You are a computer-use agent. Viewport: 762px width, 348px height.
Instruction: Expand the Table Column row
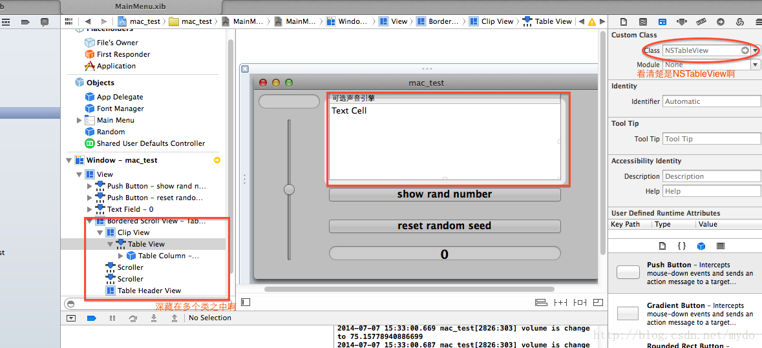point(120,256)
